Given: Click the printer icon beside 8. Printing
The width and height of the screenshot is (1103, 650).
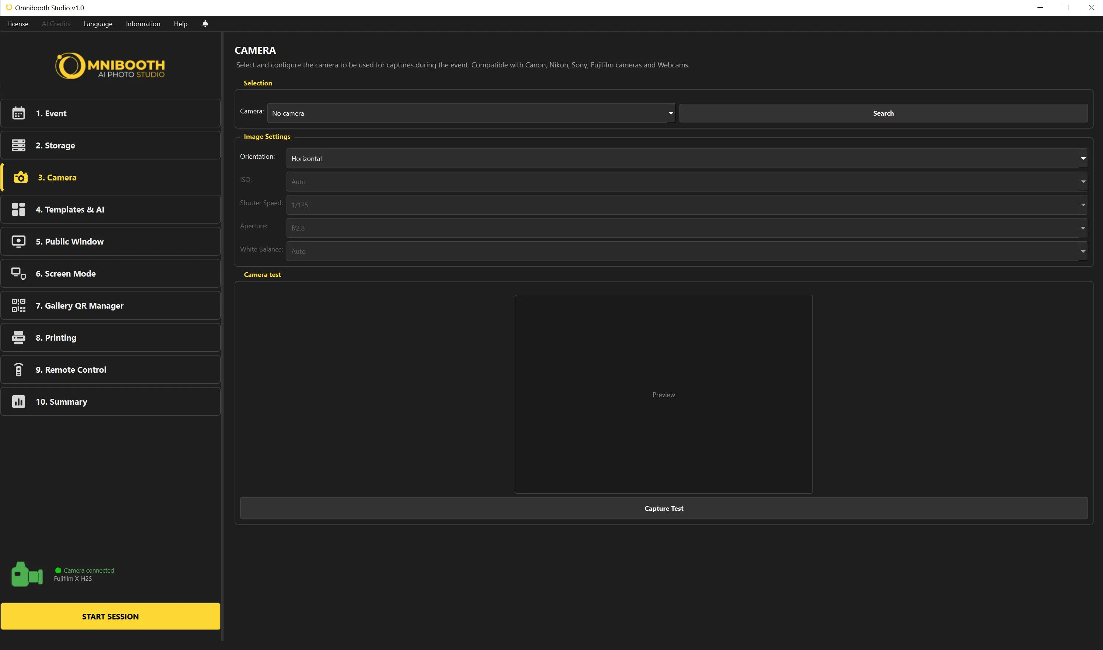Looking at the screenshot, I should click(18, 337).
